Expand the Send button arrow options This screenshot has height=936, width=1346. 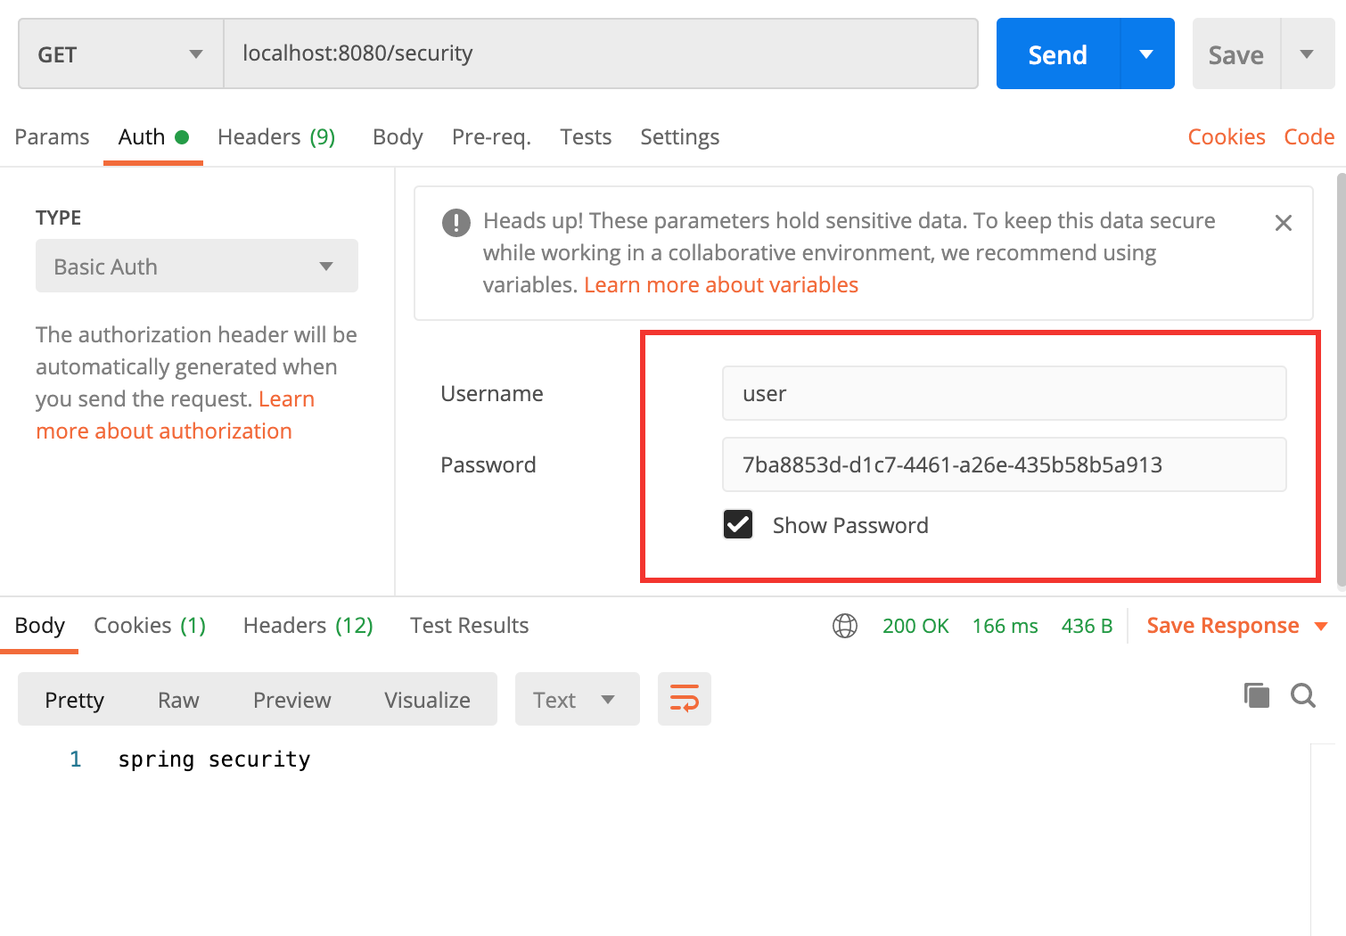point(1146,54)
